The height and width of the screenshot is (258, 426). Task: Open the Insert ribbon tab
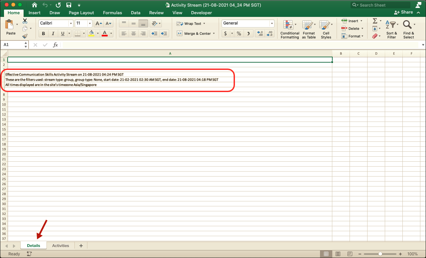(x=35, y=13)
